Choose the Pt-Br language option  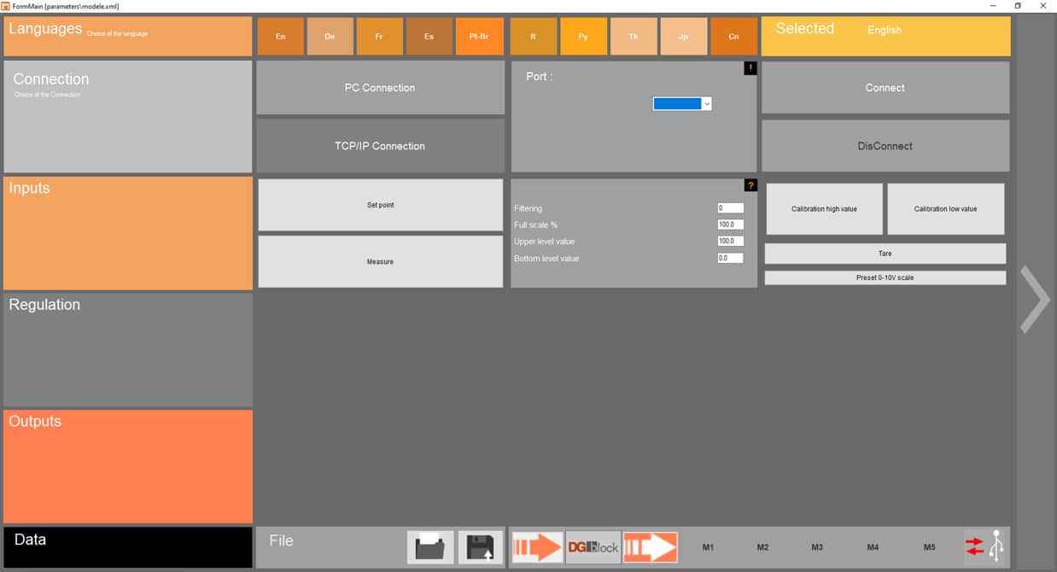pyautogui.click(x=479, y=37)
